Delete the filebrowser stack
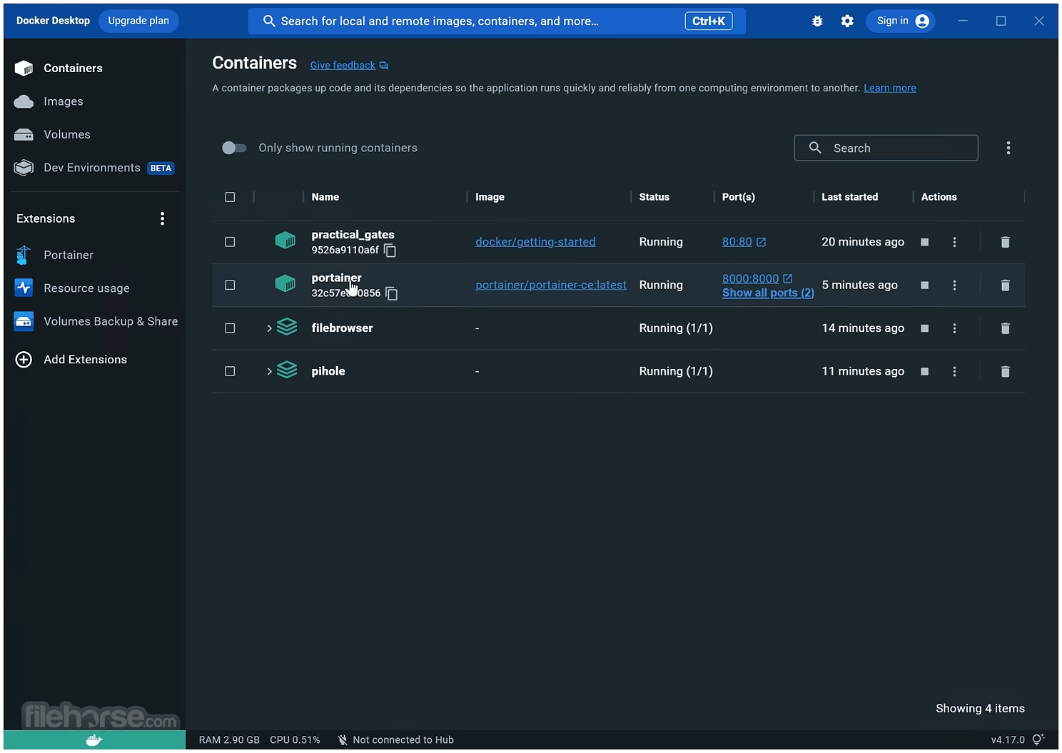1062x753 pixels. (x=1005, y=328)
